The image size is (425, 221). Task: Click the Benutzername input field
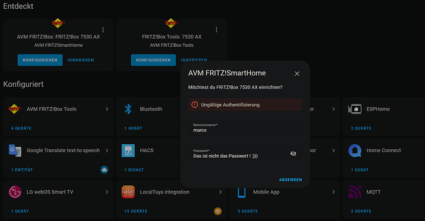pyautogui.click(x=245, y=128)
